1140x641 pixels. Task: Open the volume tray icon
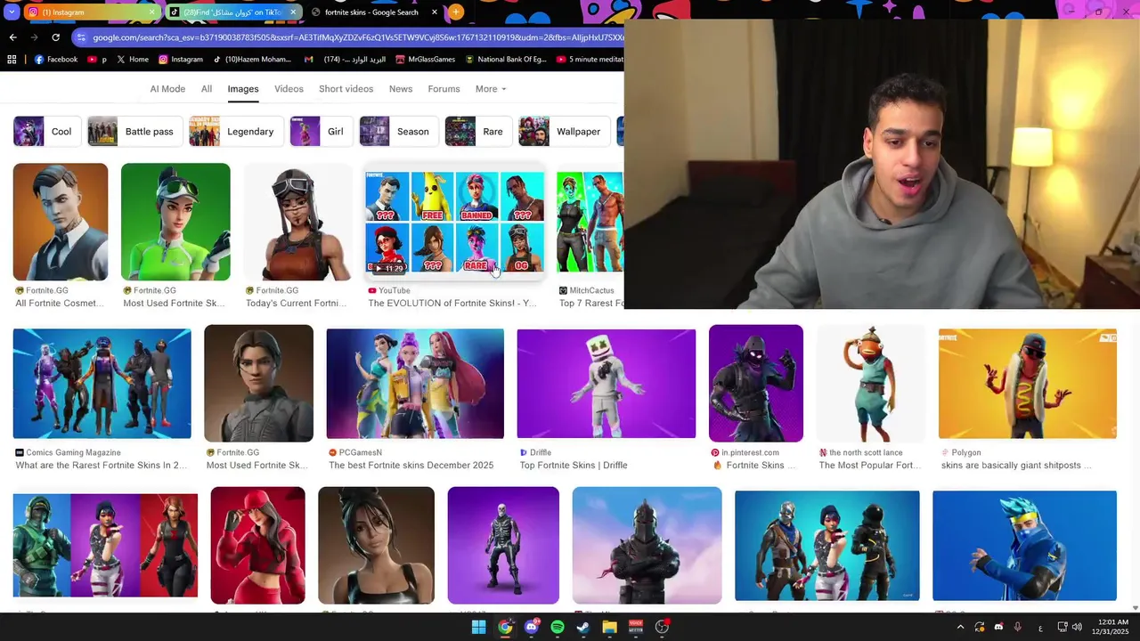click(x=1077, y=628)
